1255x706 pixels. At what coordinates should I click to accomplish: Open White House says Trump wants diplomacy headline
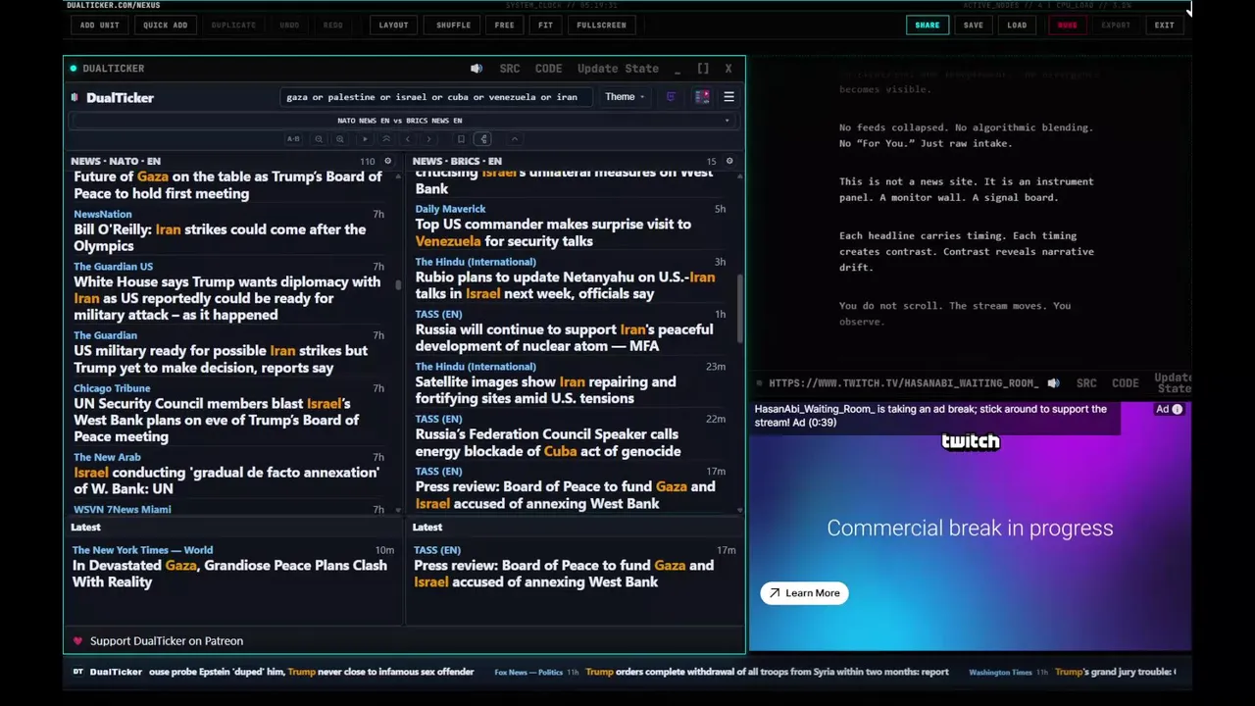pyautogui.click(x=227, y=298)
